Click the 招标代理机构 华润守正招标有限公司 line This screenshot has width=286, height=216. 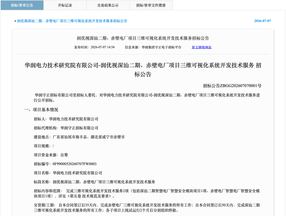pyautogui.click(x=66, y=128)
